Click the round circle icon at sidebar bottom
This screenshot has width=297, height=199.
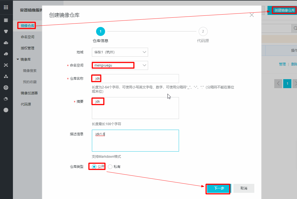point(6,110)
